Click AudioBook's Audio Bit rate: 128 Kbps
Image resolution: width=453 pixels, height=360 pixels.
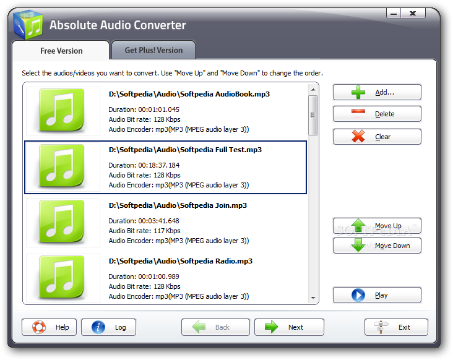(144, 119)
